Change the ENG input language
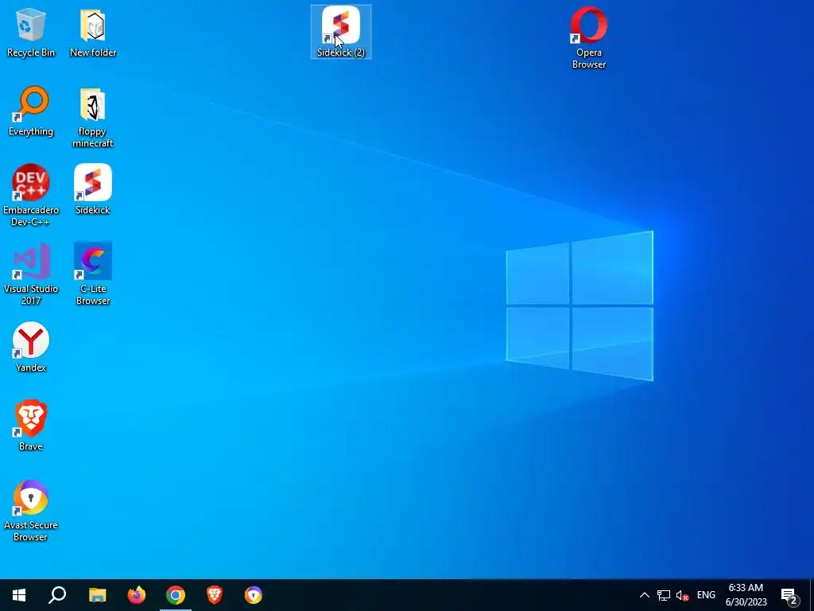 706,595
